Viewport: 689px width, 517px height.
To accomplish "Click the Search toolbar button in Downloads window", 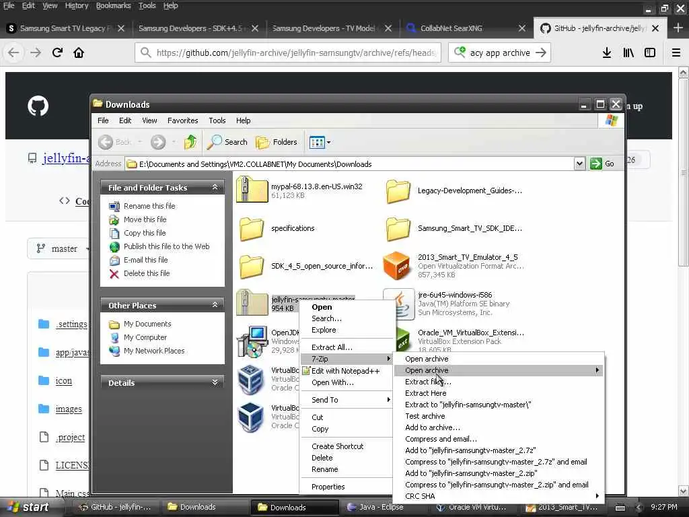I will 227,142.
